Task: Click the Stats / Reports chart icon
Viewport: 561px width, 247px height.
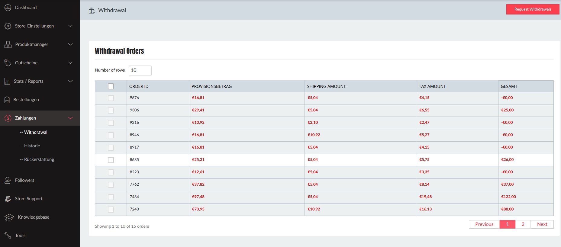Action: (7, 81)
